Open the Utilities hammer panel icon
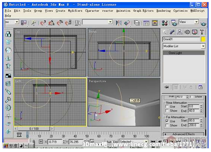This screenshot has height=152, width=211. [x=202, y=32]
